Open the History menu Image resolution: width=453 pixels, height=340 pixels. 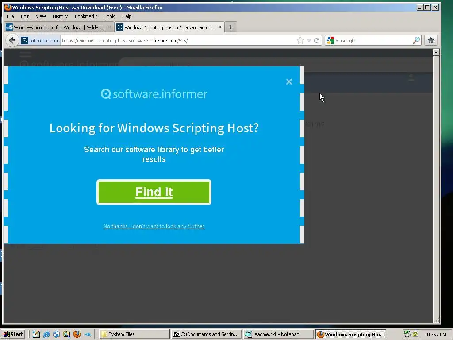click(60, 16)
